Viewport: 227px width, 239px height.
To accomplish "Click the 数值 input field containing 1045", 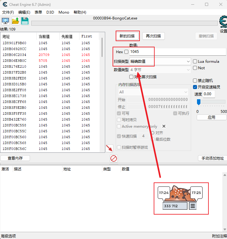I will pyautogui.click(x=176, y=52).
